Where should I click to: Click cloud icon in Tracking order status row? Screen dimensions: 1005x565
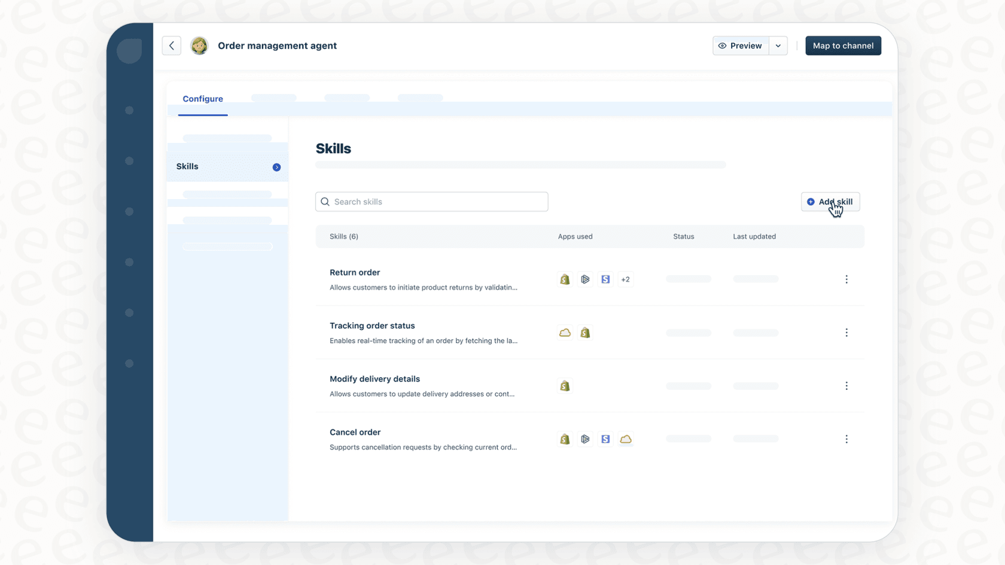[565, 332]
